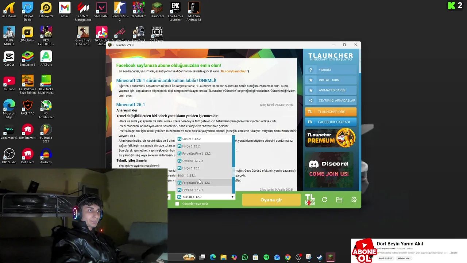Open File Explorer from the taskbar
The image size is (467, 263).
223,257
